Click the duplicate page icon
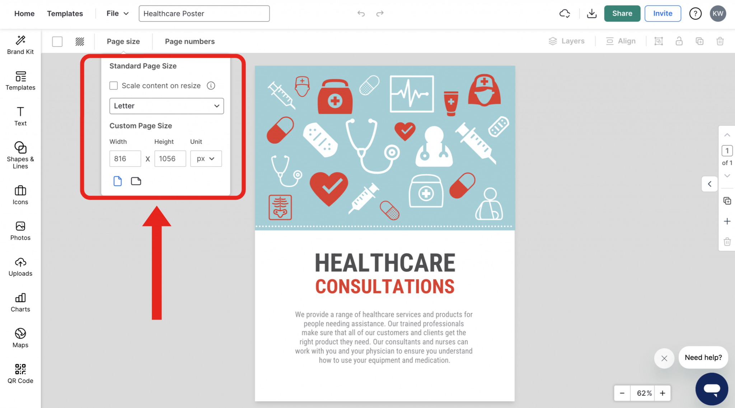Image resolution: width=735 pixels, height=408 pixels. pyautogui.click(x=727, y=201)
